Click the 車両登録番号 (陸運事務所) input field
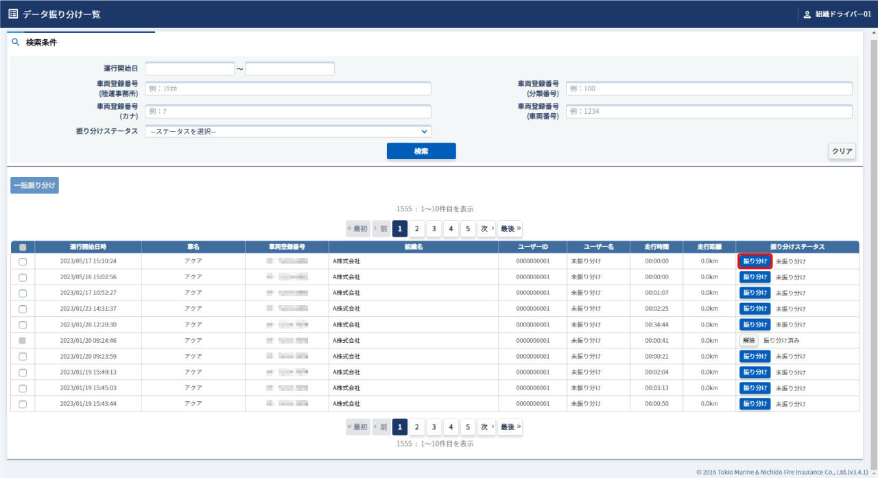 pyautogui.click(x=287, y=88)
